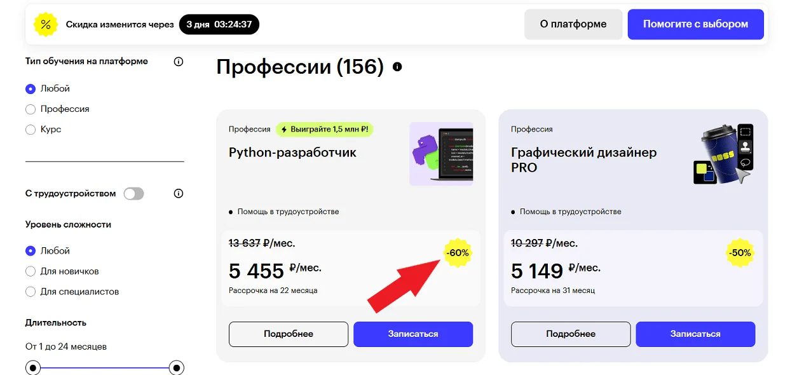Click the Python-разработчик course image
The height and width of the screenshot is (375, 790).
coord(441,154)
